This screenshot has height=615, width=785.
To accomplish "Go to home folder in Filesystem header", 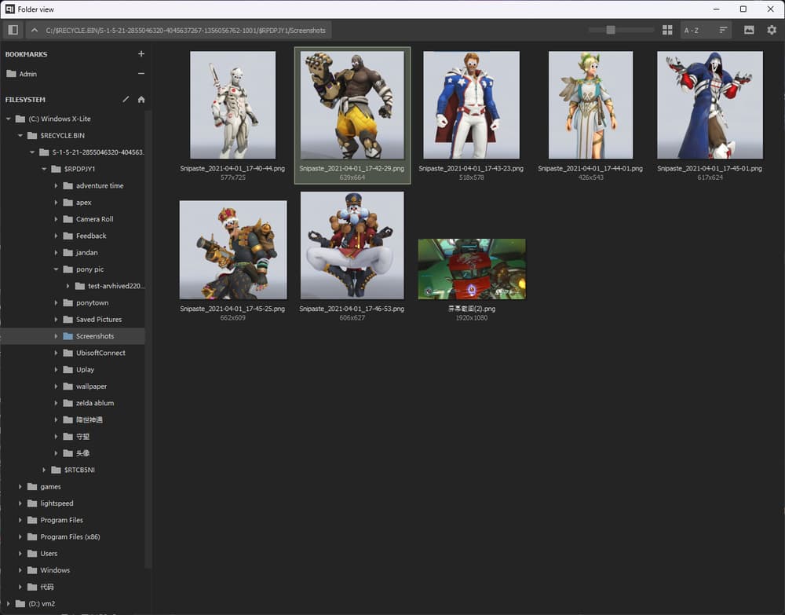I will coord(141,100).
